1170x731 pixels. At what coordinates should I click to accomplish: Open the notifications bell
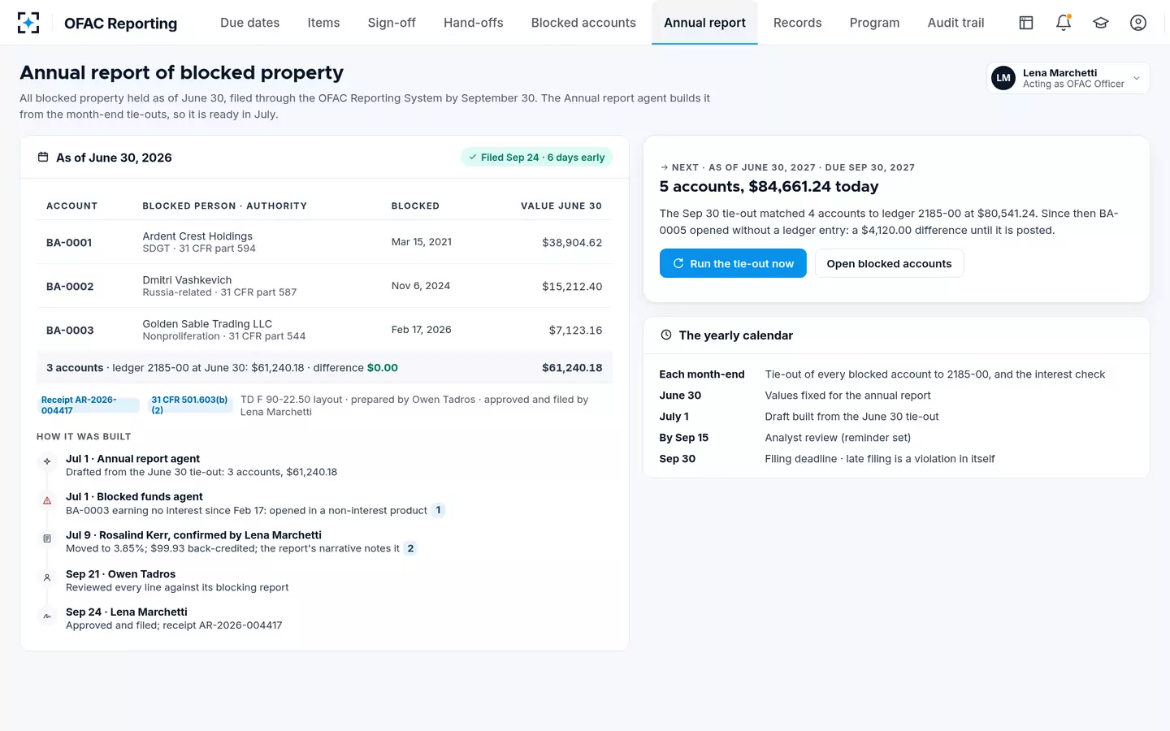(x=1064, y=23)
